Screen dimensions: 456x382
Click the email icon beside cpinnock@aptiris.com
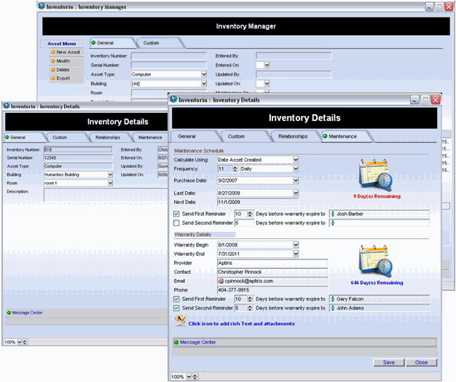pos(221,281)
